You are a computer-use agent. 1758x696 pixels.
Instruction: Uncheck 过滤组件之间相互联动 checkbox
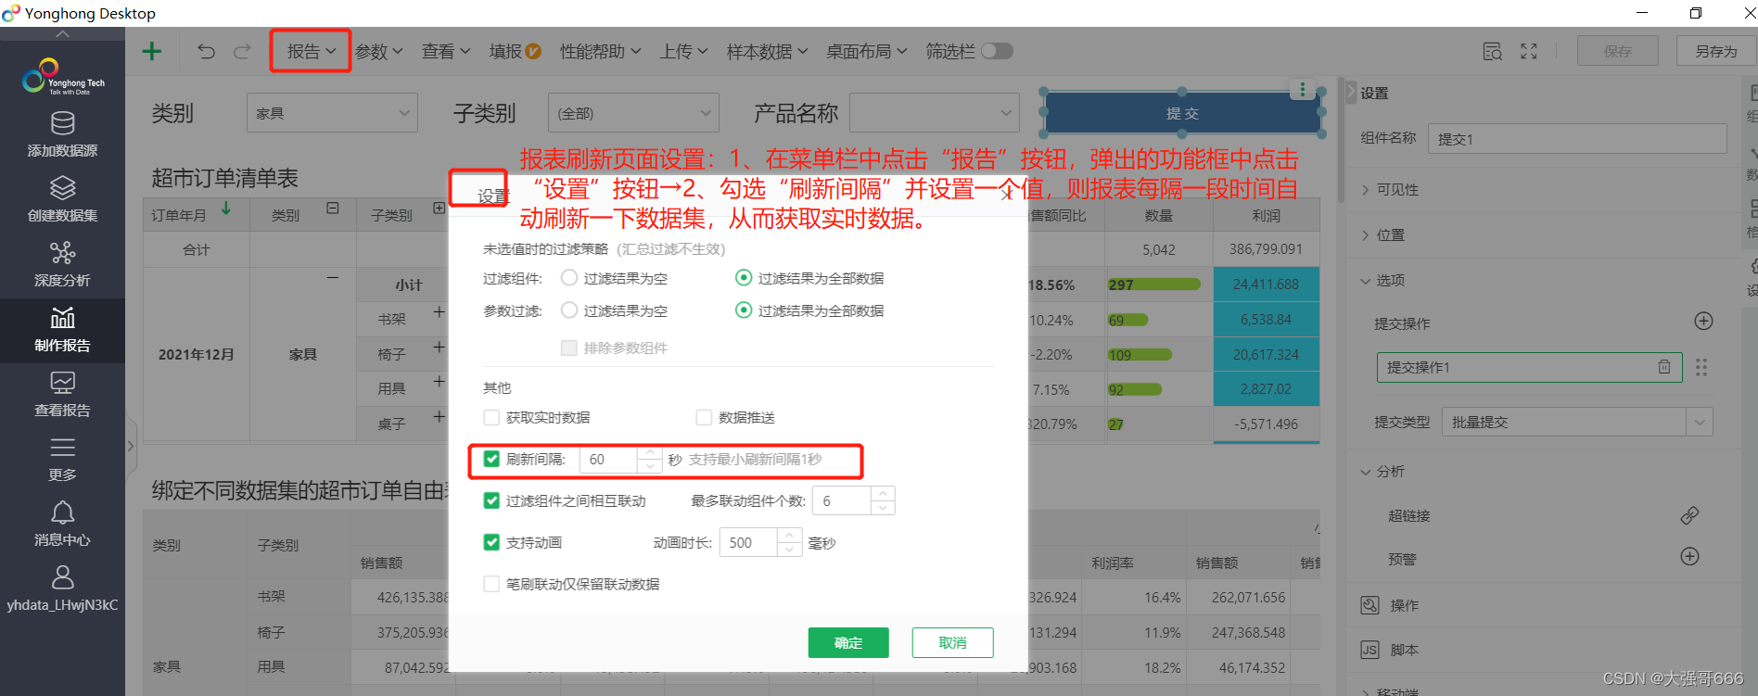click(x=491, y=500)
